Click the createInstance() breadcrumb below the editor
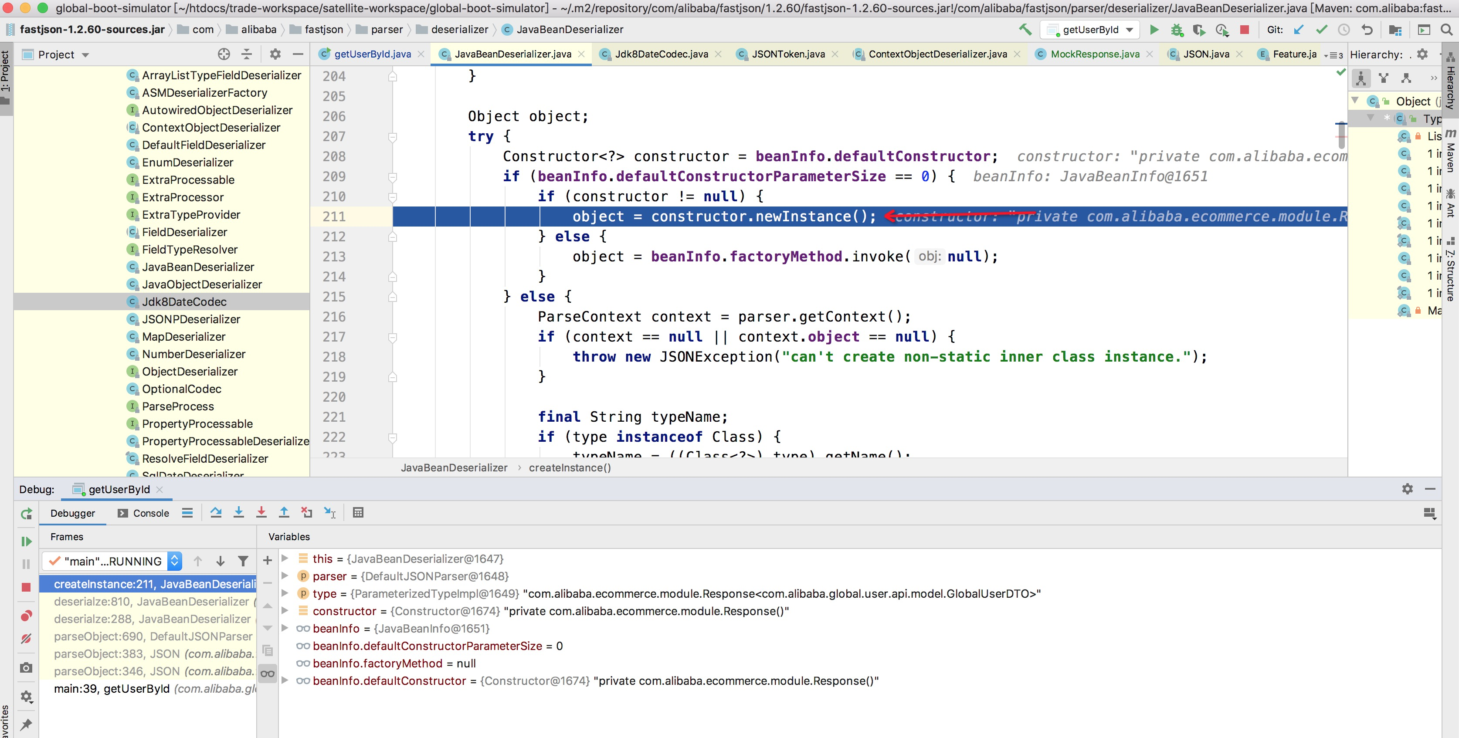 (569, 467)
